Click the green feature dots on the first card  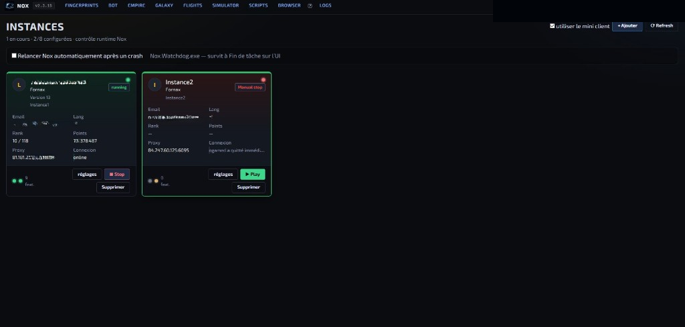17,181
